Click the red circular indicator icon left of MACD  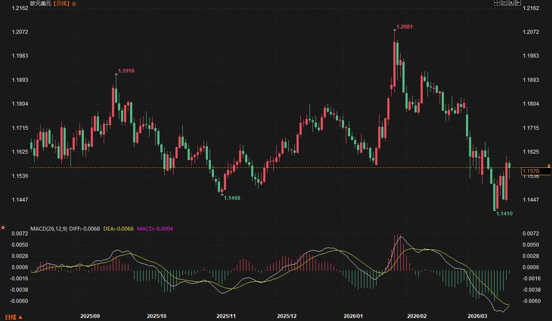point(3,228)
